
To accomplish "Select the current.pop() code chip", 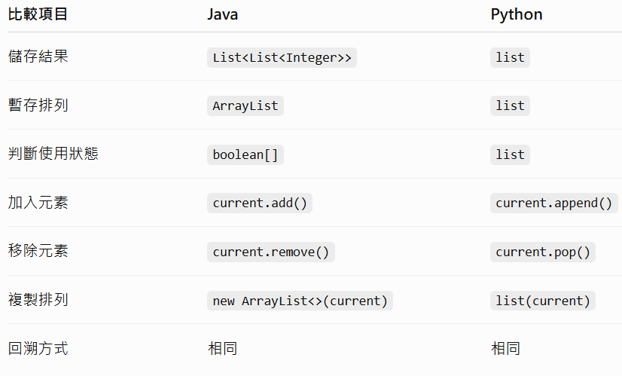I will click(x=543, y=252).
